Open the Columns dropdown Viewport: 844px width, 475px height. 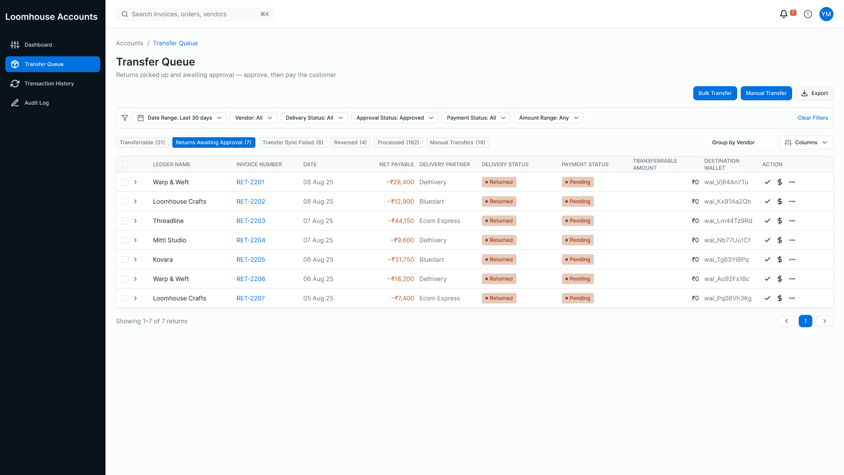806,142
